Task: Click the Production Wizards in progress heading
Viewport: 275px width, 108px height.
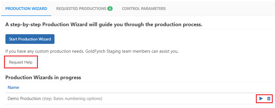Action: point(43,78)
